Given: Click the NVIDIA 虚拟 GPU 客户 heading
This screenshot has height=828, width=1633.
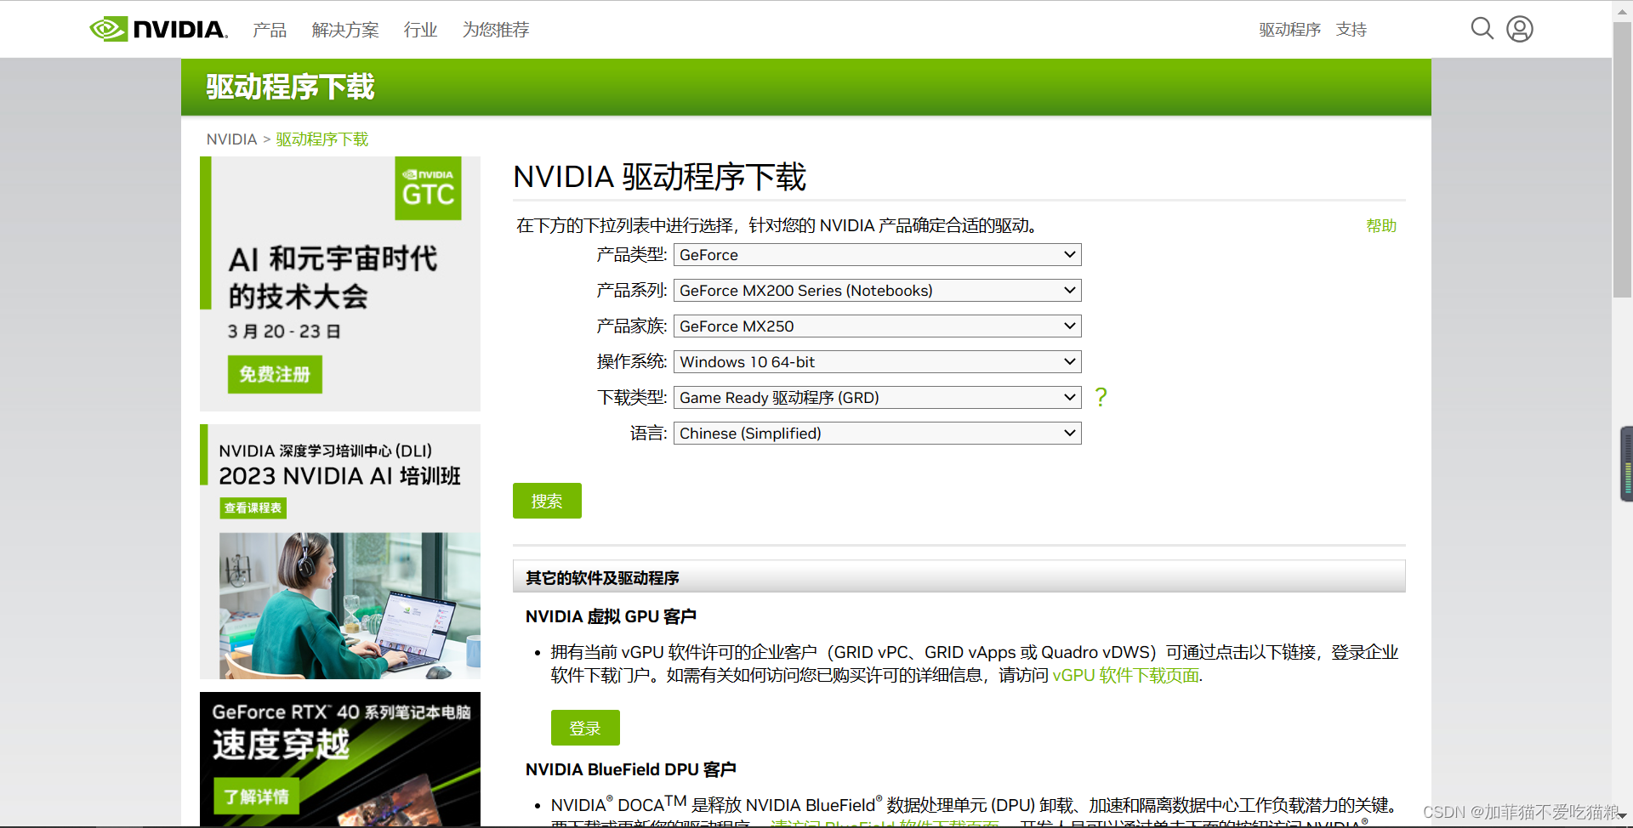Looking at the screenshot, I should point(611,616).
